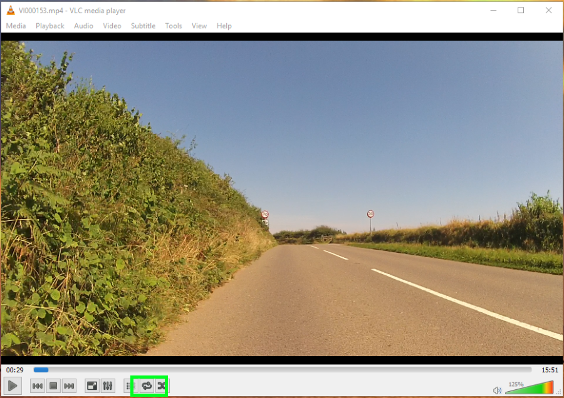Adjust the volume slider at 125%
564x398 pixels.
[x=529, y=387]
